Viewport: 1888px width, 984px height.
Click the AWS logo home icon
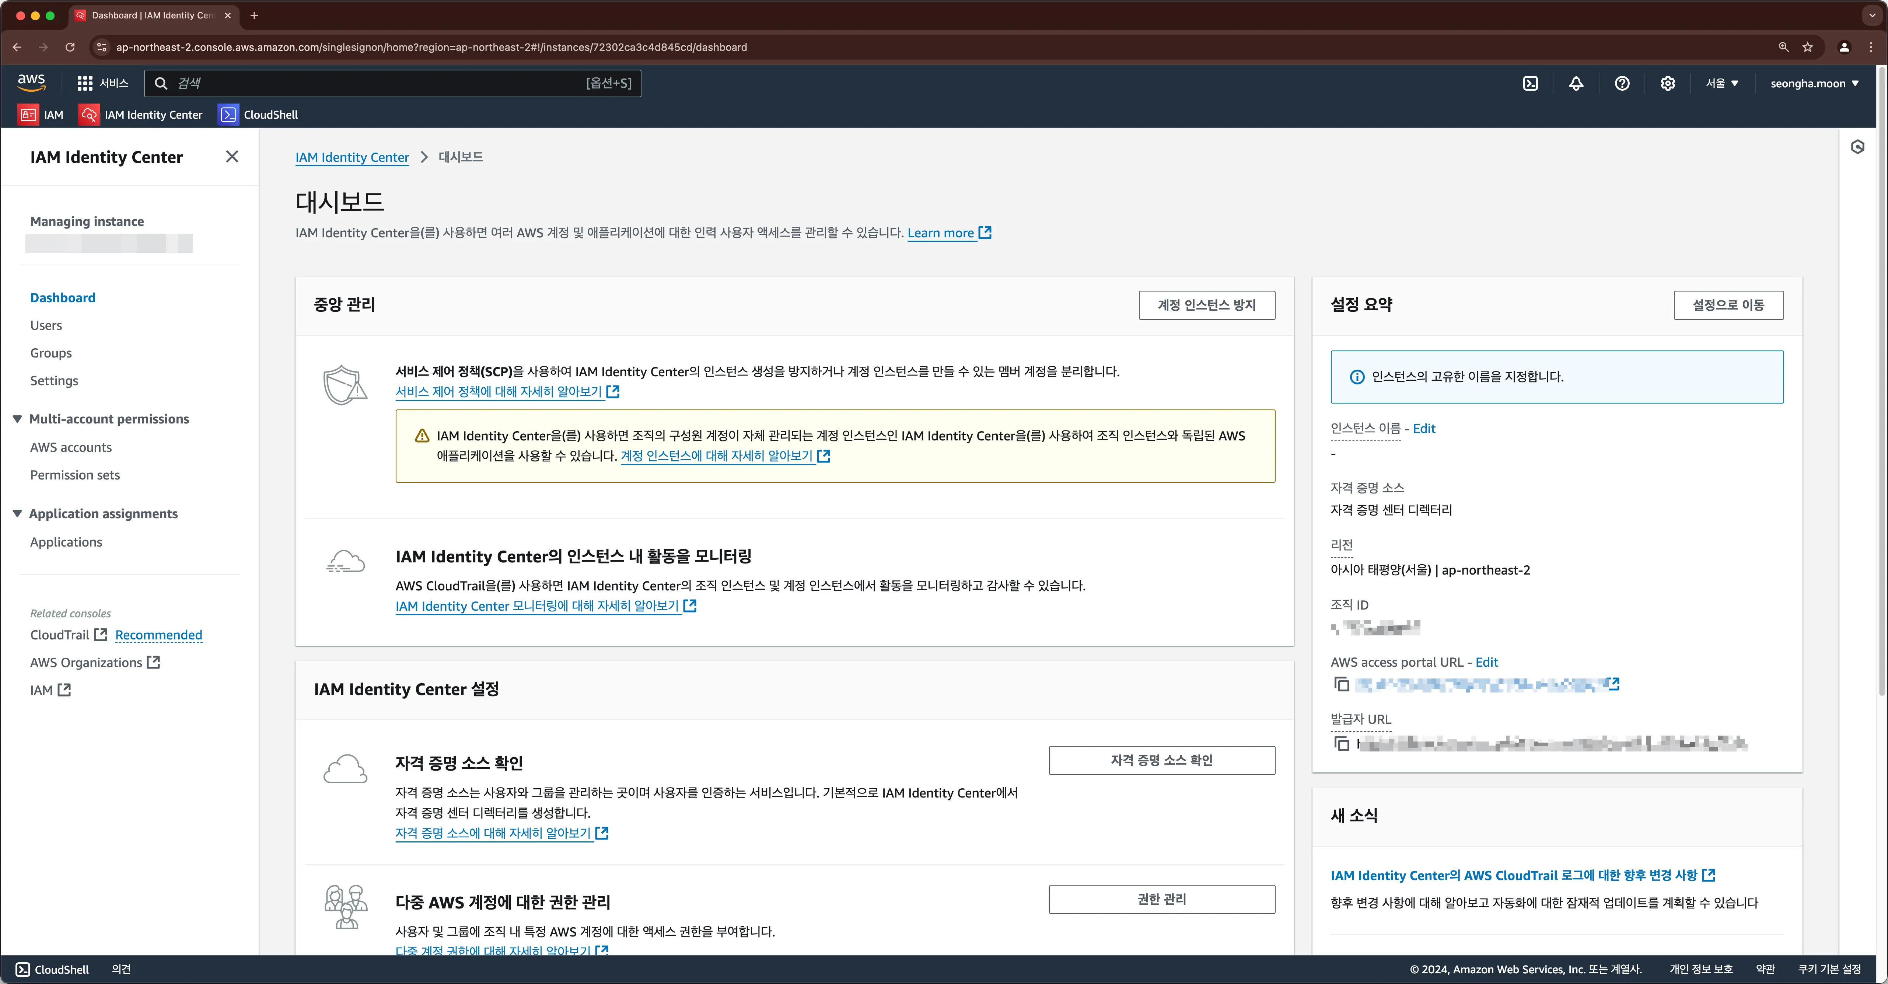point(32,83)
